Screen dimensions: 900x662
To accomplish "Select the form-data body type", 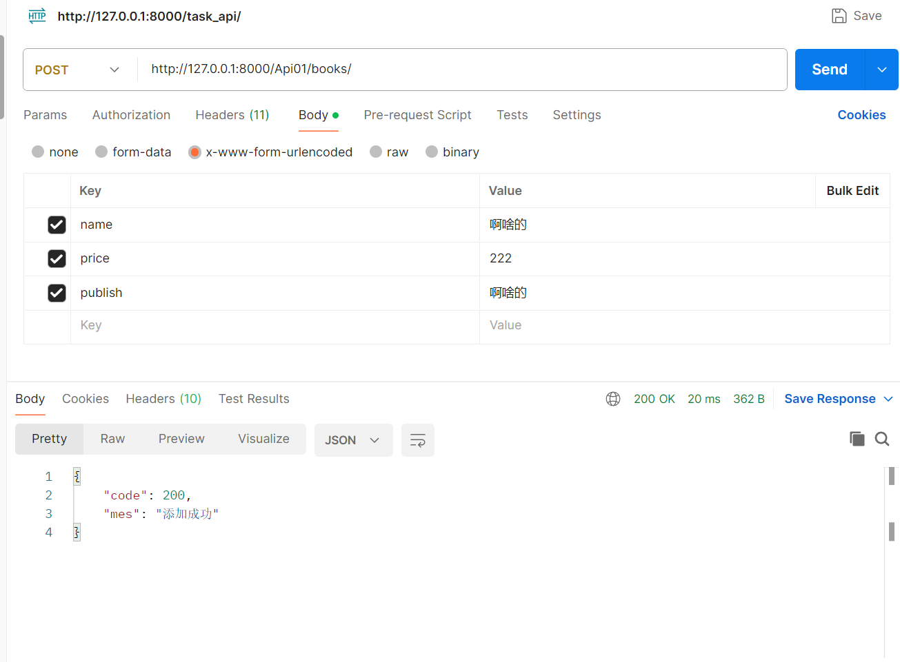I will [101, 152].
